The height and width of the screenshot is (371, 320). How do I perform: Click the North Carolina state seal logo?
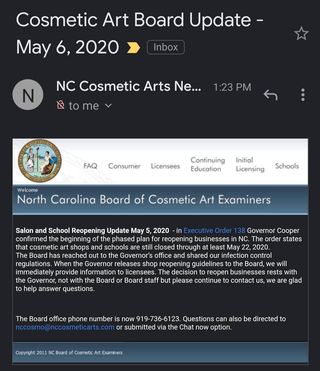40,161
